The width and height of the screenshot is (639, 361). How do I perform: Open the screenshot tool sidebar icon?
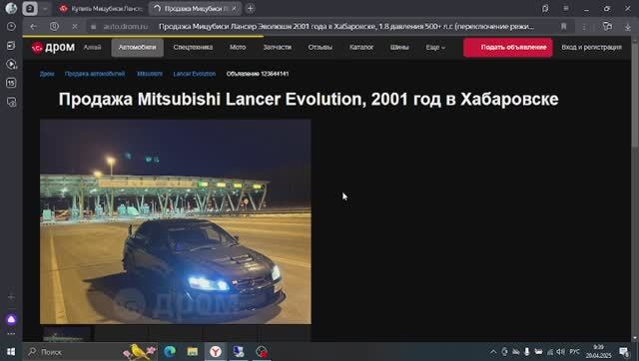coord(11,102)
